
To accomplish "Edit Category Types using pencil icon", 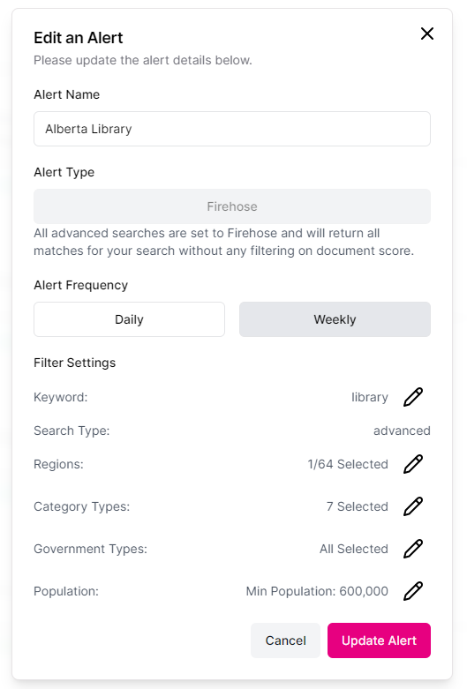I will tap(413, 506).
